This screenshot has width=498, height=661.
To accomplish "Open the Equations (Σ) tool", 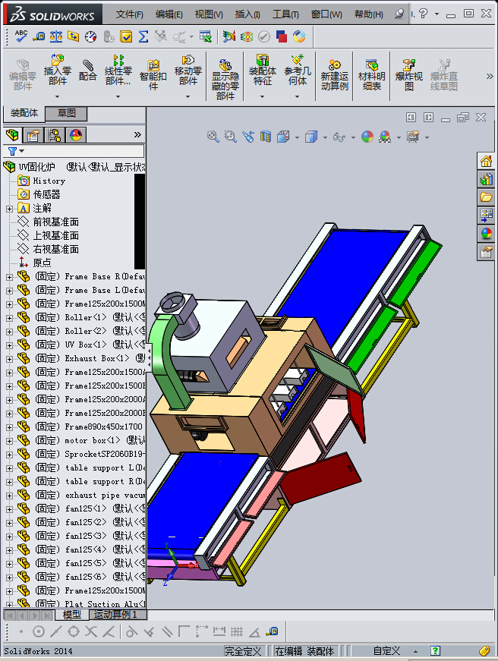I will pyautogui.click(x=143, y=36).
